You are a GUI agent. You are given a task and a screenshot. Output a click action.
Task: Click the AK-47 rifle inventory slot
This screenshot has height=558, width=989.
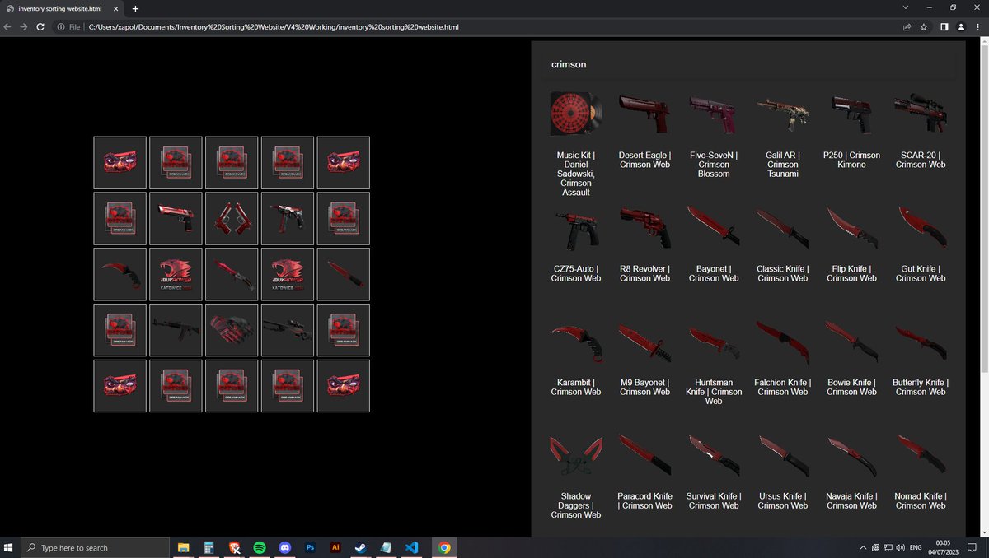pos(176,330)
